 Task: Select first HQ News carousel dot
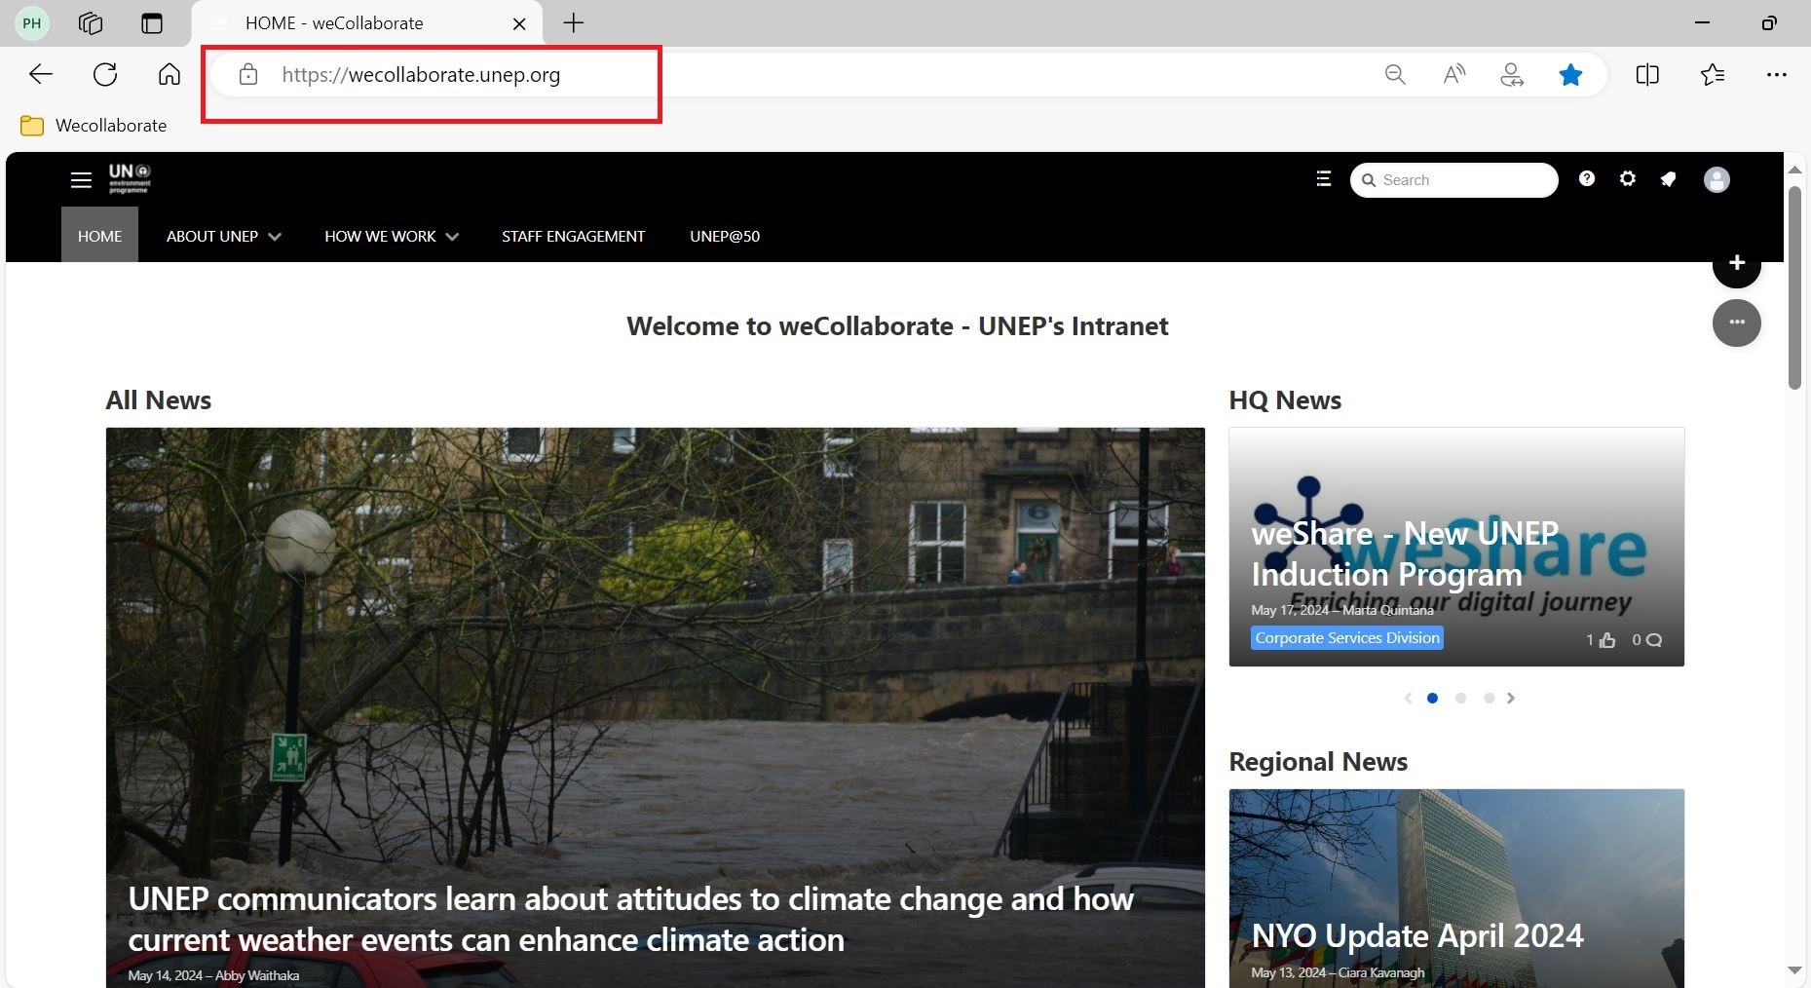(1432, 698)
